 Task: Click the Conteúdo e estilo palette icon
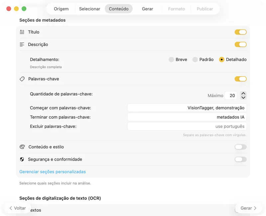[x=22, y=147]
